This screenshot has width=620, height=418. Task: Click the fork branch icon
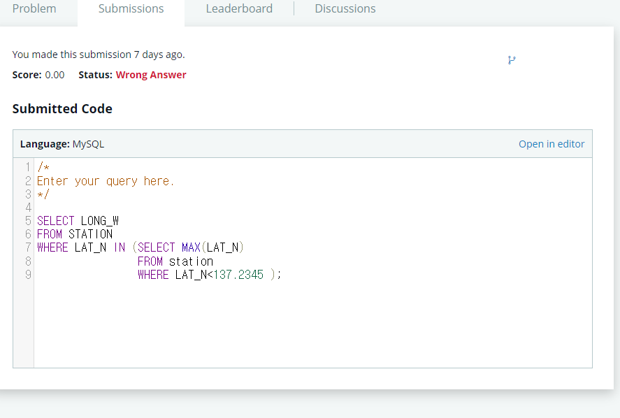point(512,60)
